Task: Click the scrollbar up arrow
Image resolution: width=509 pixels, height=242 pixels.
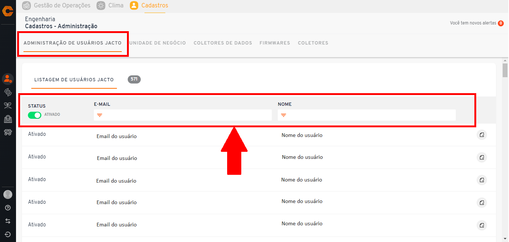Action: [505, 61]
